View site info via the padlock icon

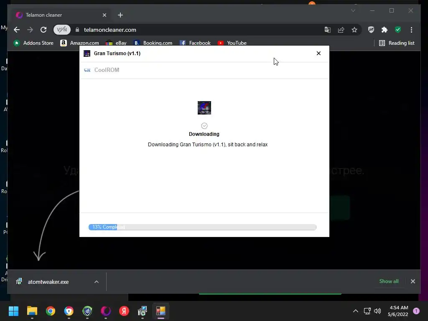[x=77, y=30]
